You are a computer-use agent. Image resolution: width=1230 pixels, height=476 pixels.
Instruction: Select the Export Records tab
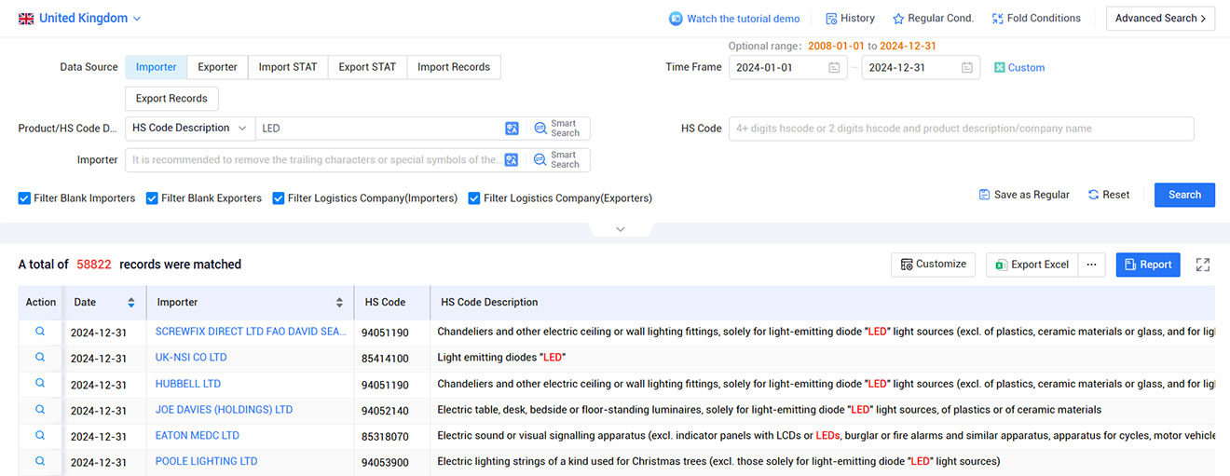pyautogui.click(x=172, y=99)
